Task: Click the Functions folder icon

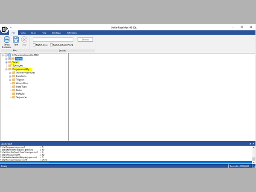Action: [14, 76]
